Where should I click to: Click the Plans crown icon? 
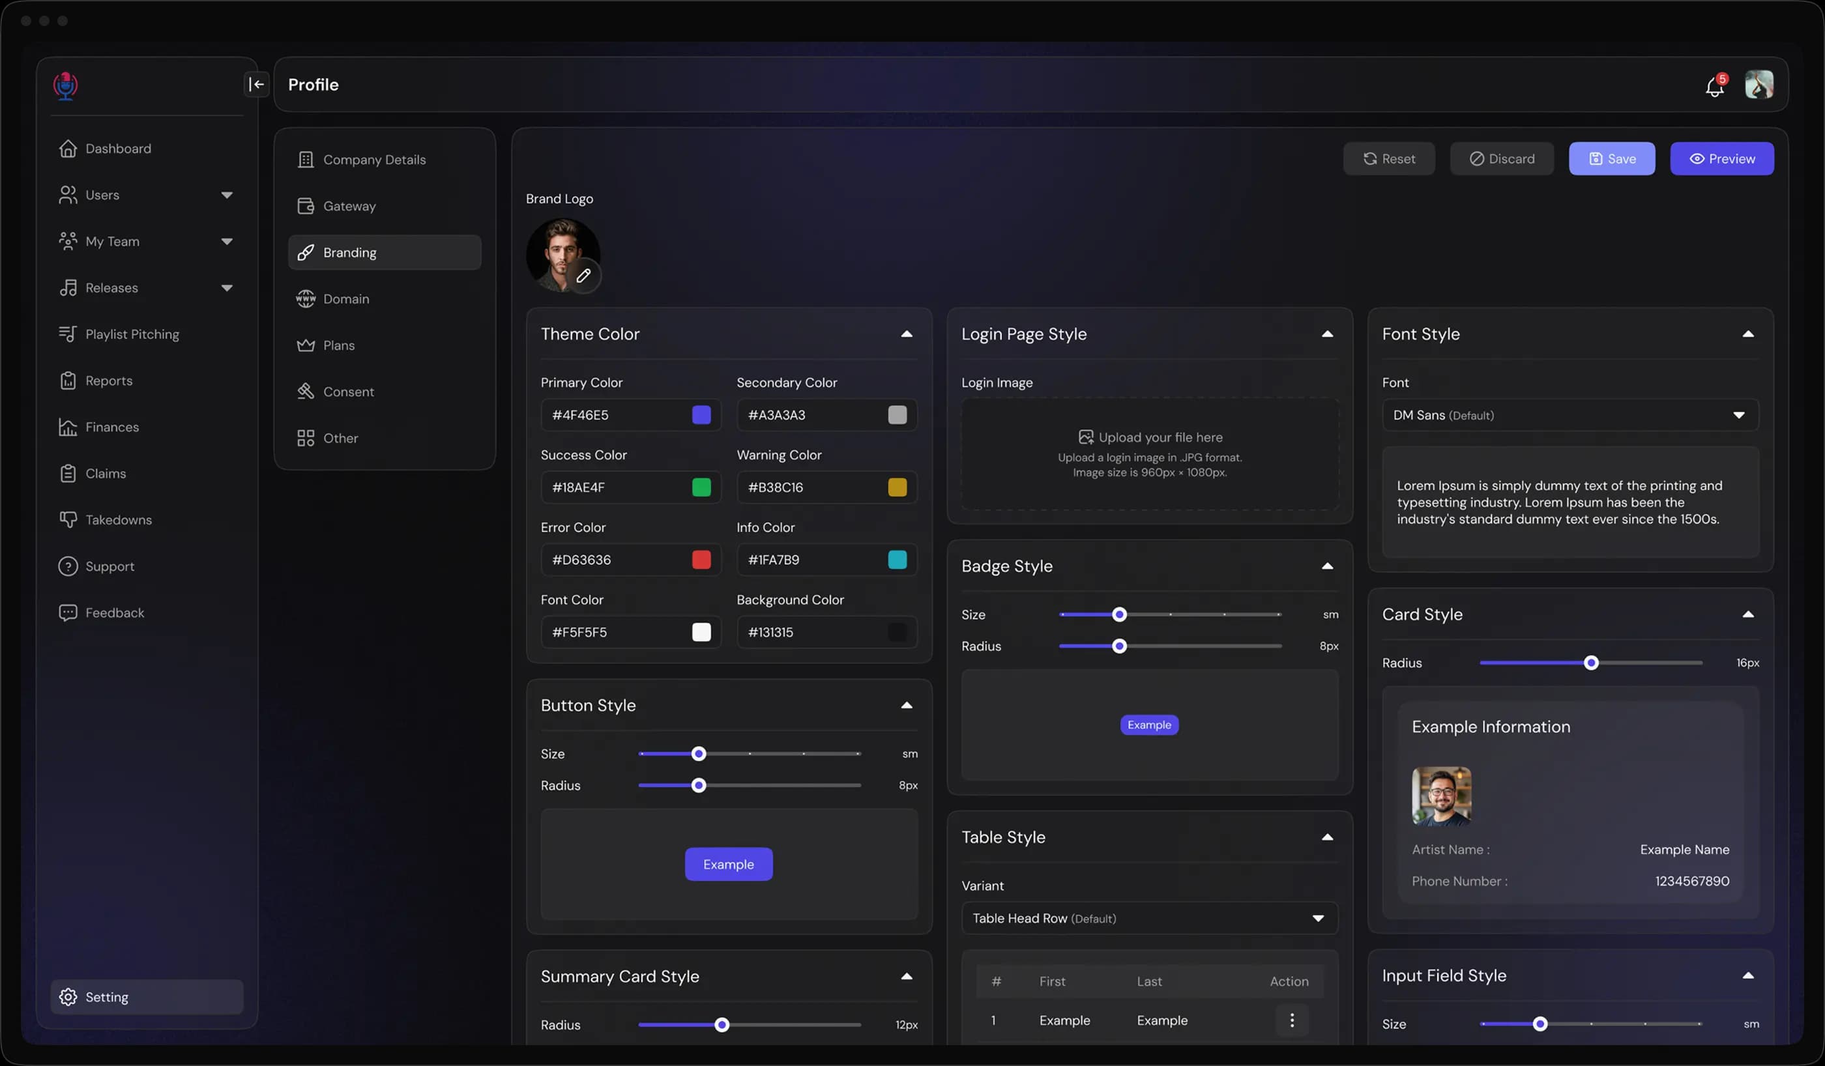306,345
